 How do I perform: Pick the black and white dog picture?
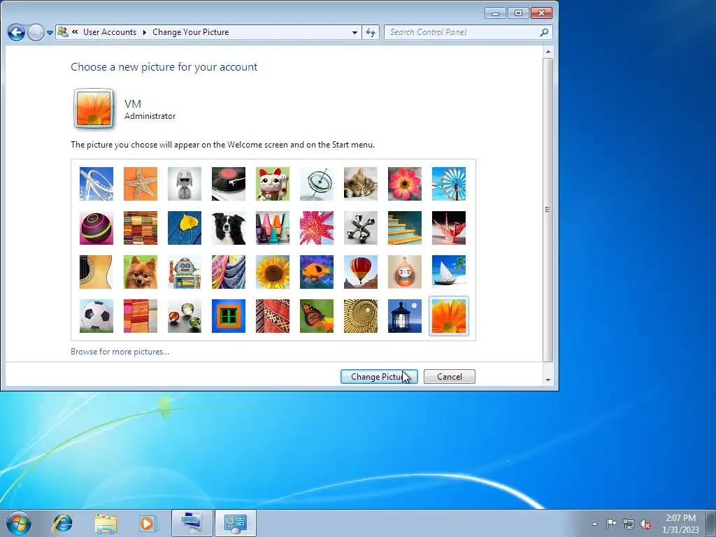point(229,228)
